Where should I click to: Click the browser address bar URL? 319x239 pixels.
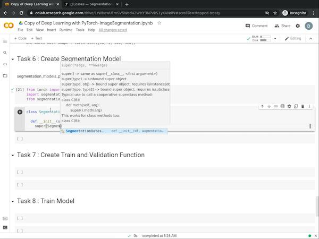128,13
